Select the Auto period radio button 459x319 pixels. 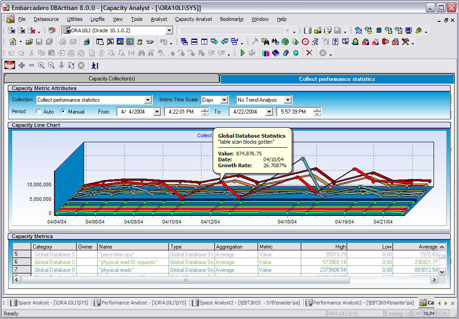(38, 111)
